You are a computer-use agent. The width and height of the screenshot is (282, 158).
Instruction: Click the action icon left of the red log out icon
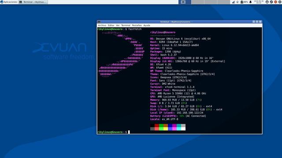pos(271,2)
